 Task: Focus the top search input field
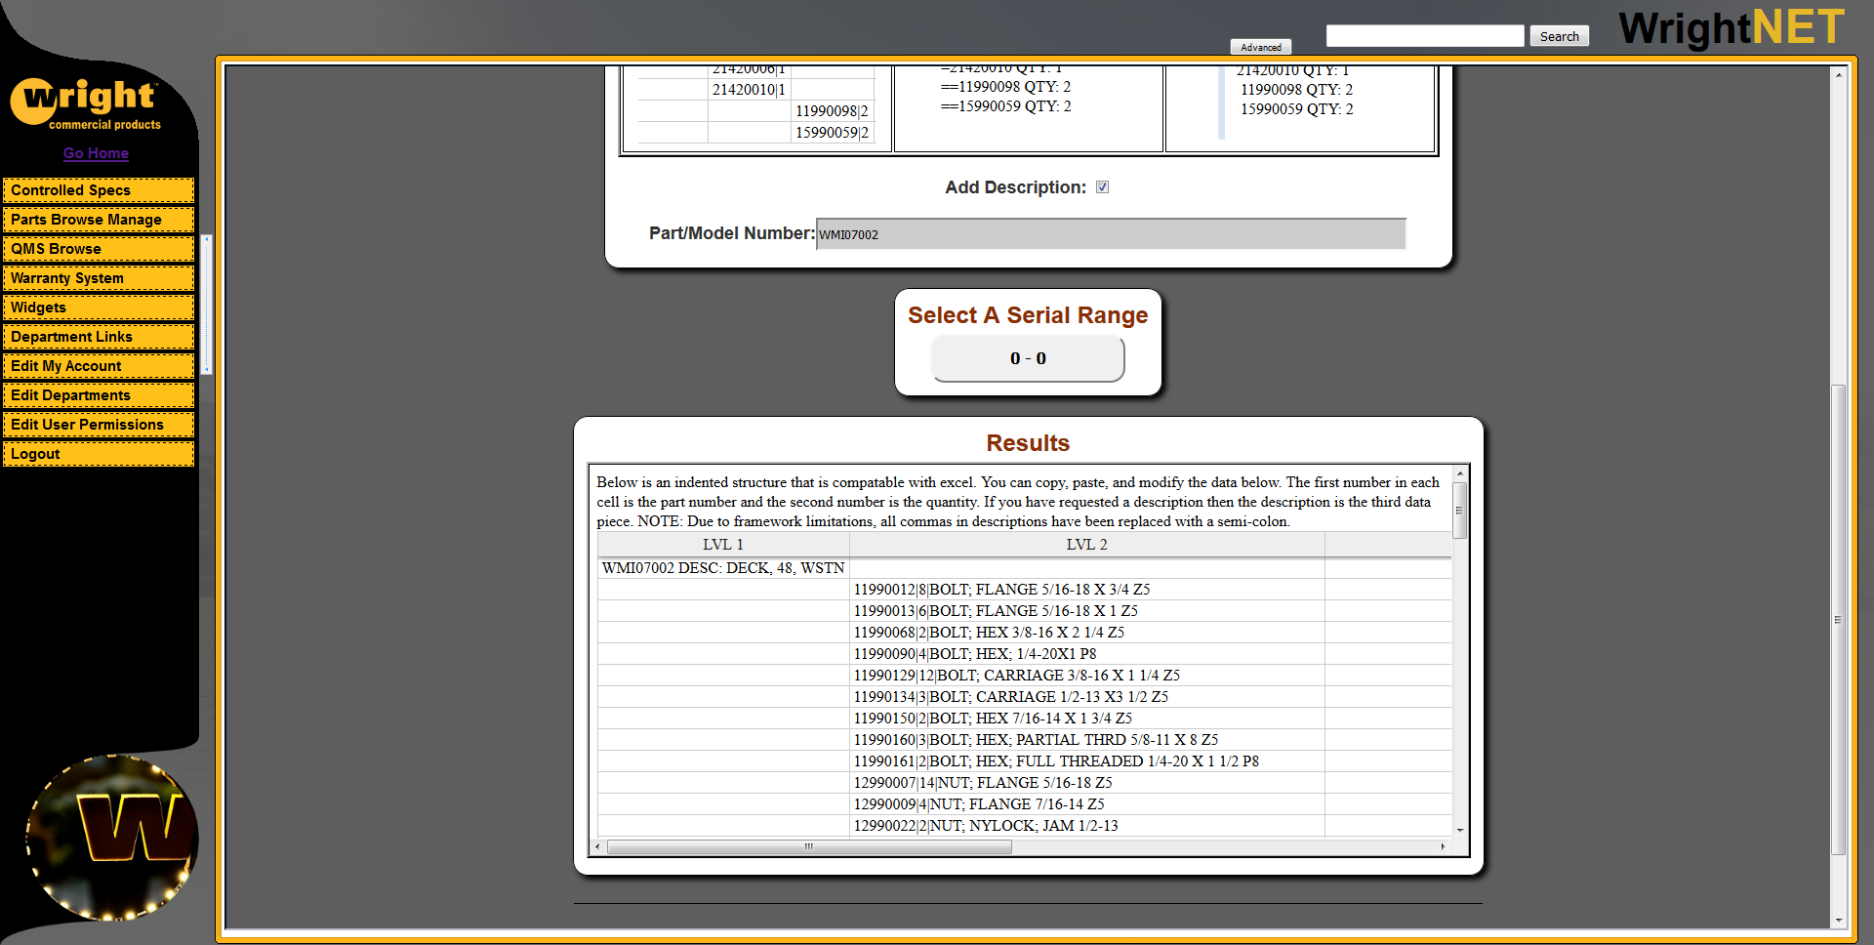click(1425, 36)
